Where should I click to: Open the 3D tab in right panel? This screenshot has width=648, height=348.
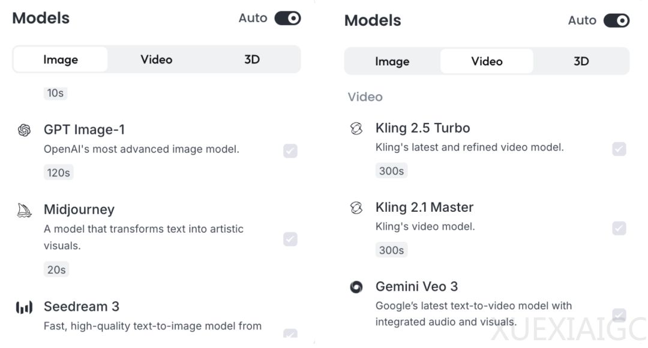581,62
